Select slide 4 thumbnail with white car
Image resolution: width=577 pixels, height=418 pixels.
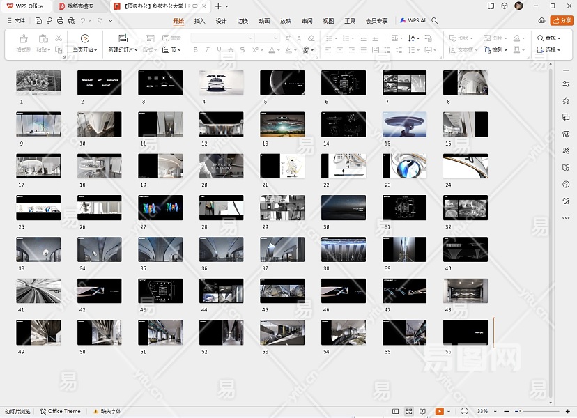pyautogui.click(x=221, y=82)
